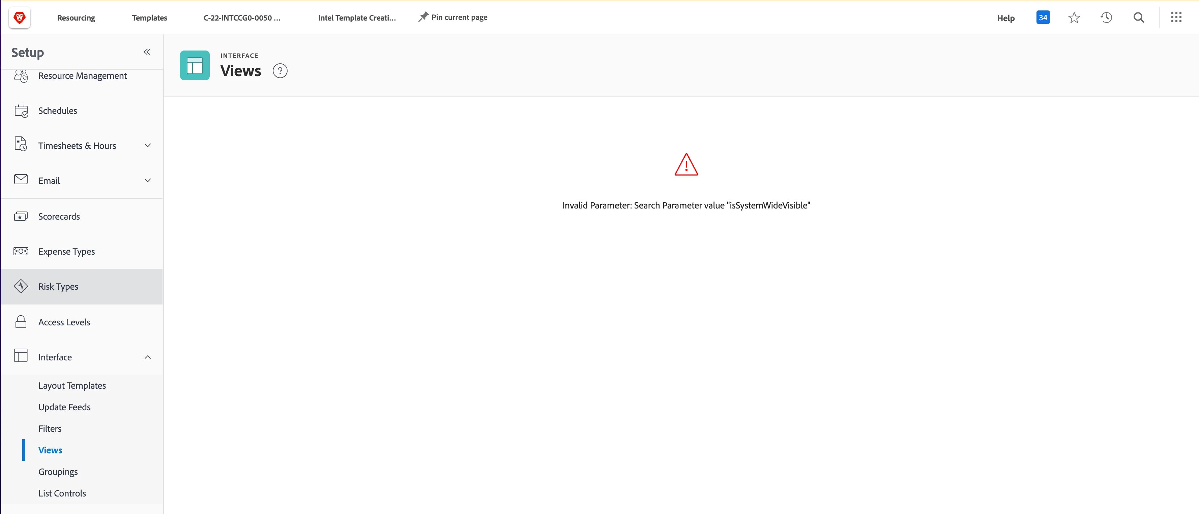Image resolution: width=1199 pixels, height=514 pixels.
Task: Expand the Email section chevron
Action: [148, 181]
